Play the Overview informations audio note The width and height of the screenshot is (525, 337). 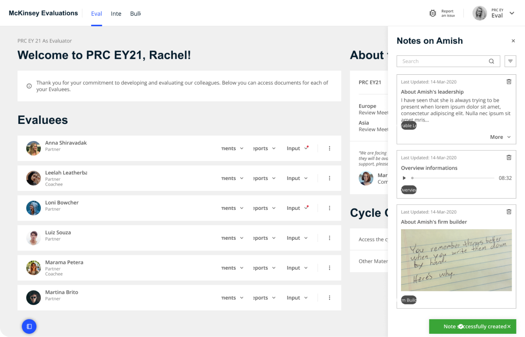click(x=404, y=178)
